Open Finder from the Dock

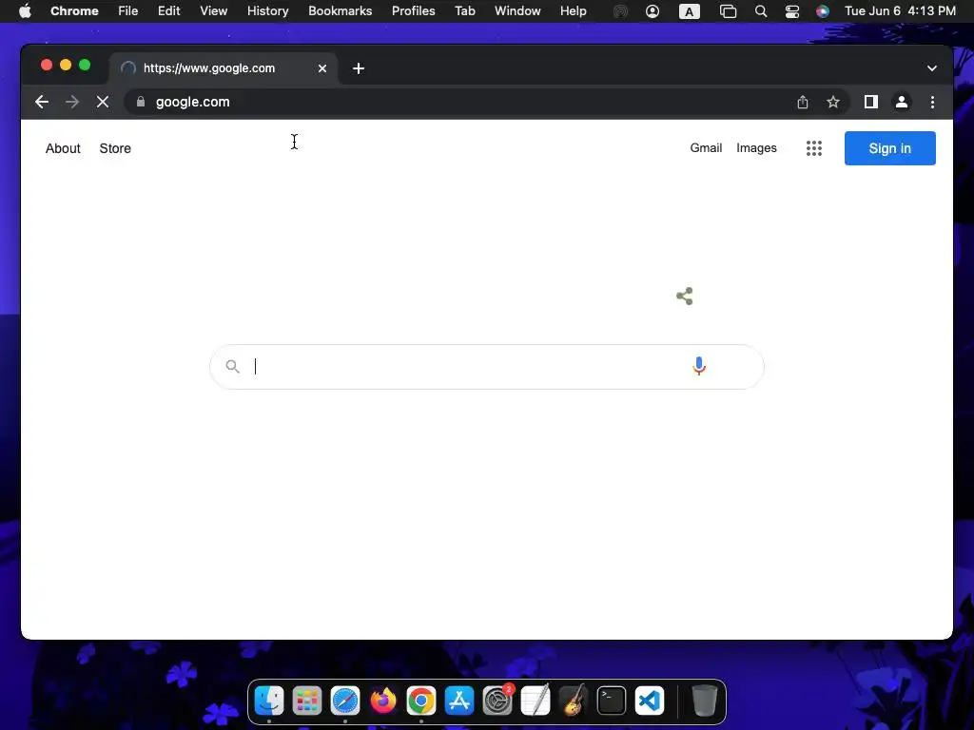(269, 701)
